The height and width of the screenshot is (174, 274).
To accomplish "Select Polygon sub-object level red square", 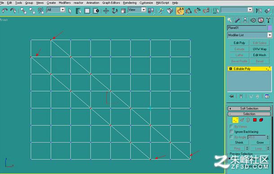I will click(x=255, y=120).
